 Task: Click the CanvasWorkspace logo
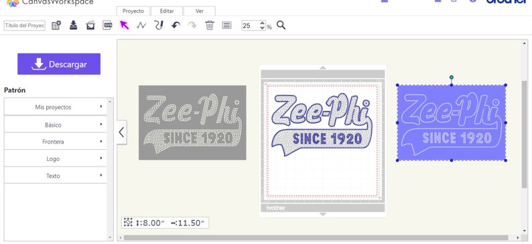click(50, 3)
